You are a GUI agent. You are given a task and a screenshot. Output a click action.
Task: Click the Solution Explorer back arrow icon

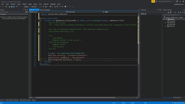point(164,12)
